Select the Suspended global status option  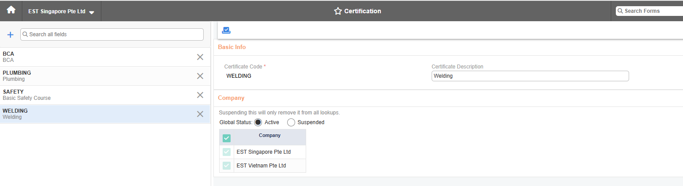coord(291,122)
